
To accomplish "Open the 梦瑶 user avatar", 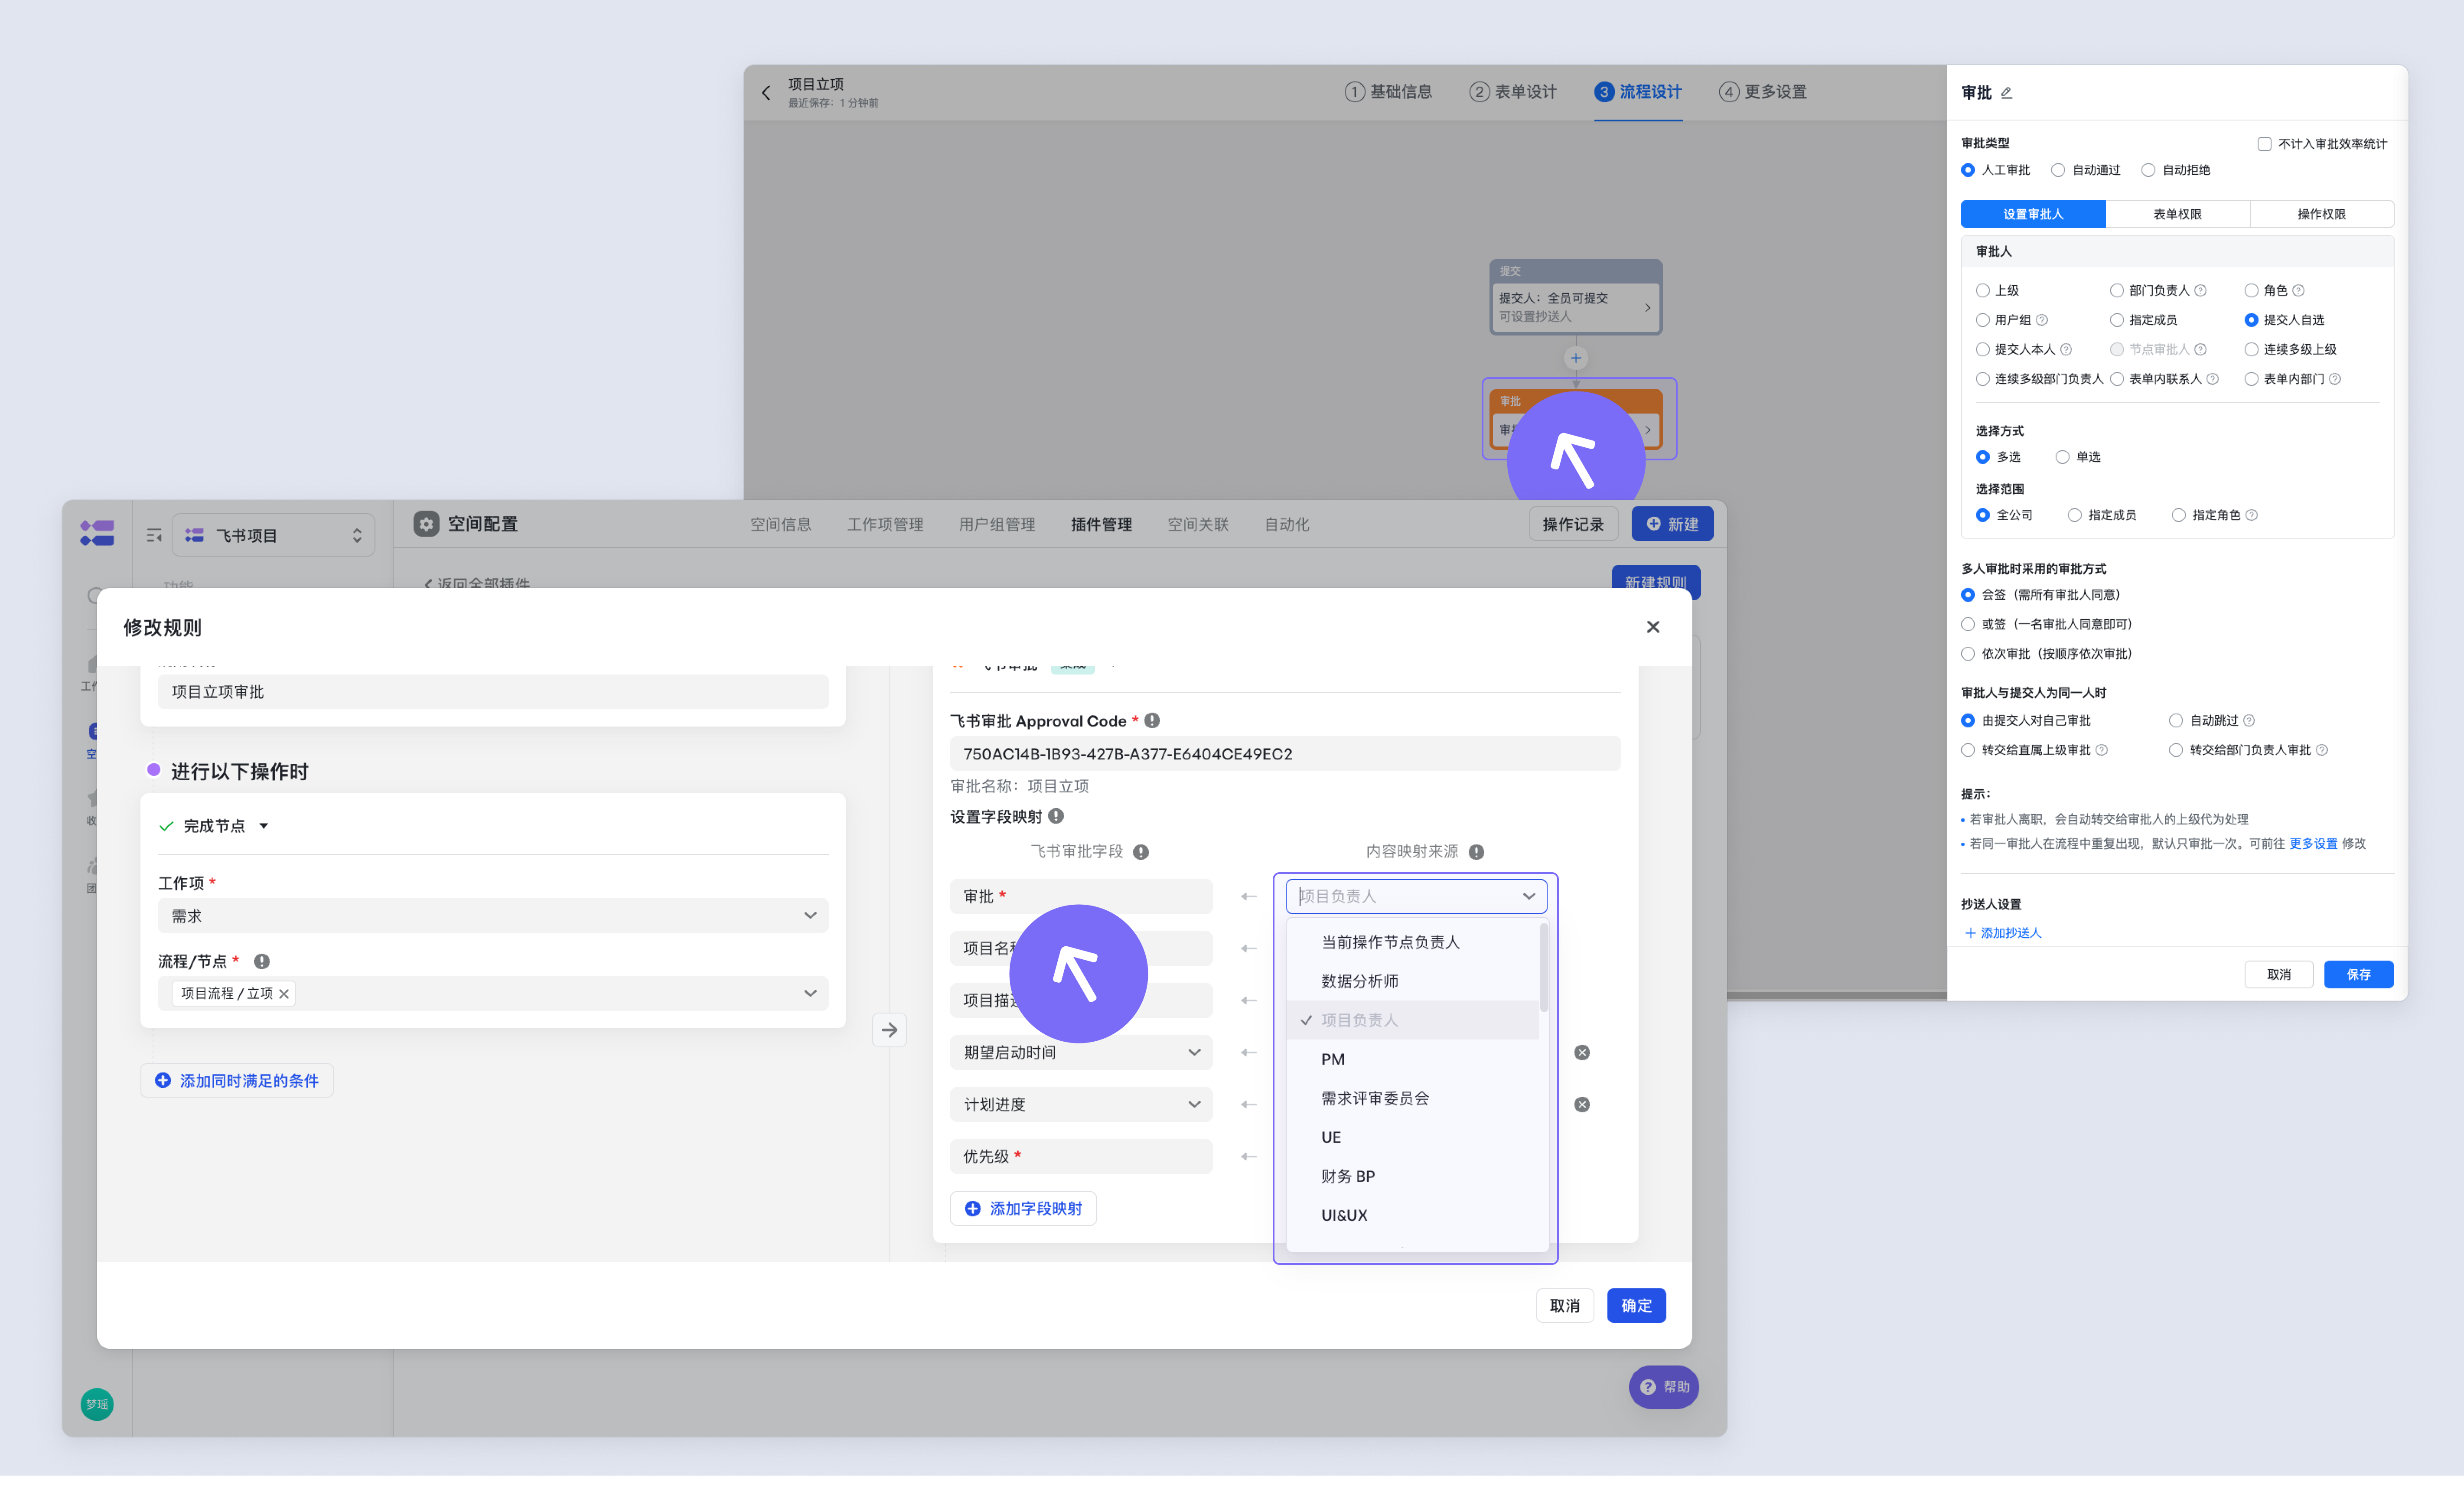I will pyautogui.click(x=97, y=1404).
